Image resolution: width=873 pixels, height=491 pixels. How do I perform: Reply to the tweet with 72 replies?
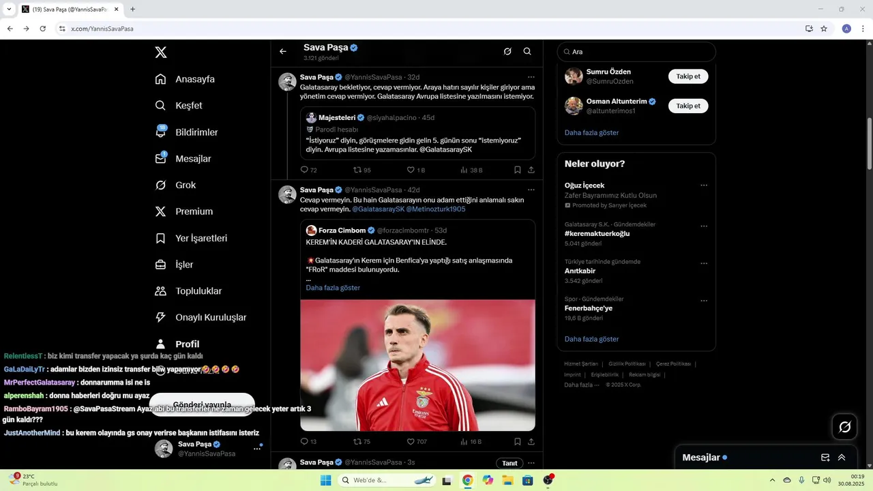pyautogui.click(x=308, y=170)
